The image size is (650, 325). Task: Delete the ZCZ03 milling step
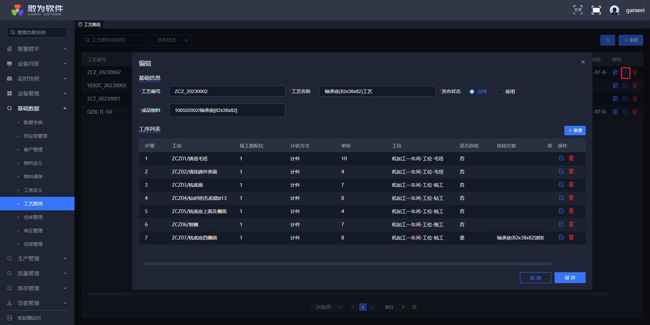tap(571, 185)
